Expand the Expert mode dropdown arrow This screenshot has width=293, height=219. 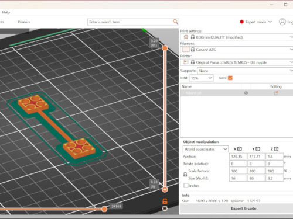pyautogui.click(x=270, y=22)
